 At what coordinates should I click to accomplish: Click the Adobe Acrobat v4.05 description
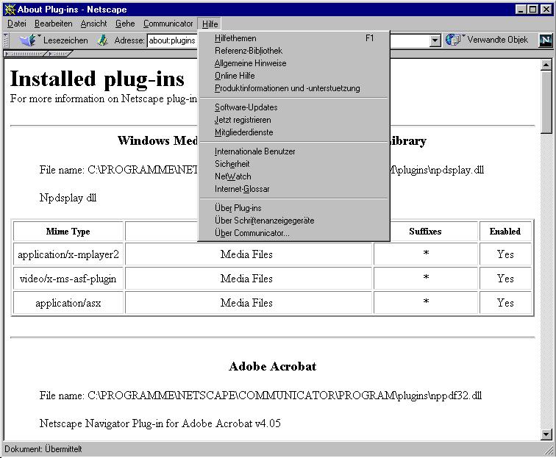pos(160,423)
